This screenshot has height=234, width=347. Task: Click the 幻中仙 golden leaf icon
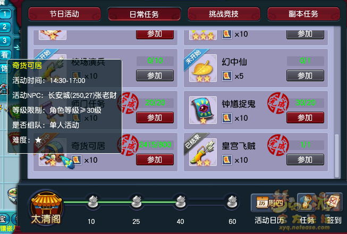pos(202,68)
